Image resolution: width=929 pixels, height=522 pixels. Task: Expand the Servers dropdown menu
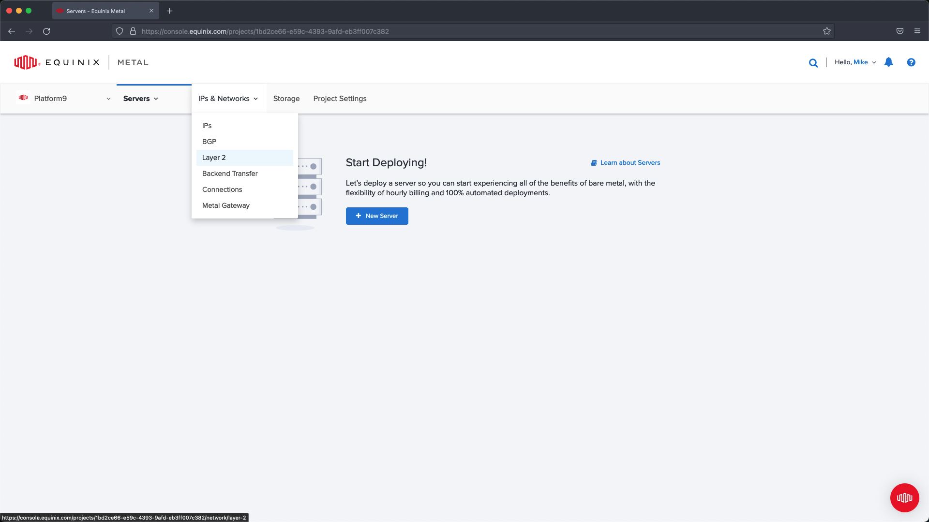141,99
